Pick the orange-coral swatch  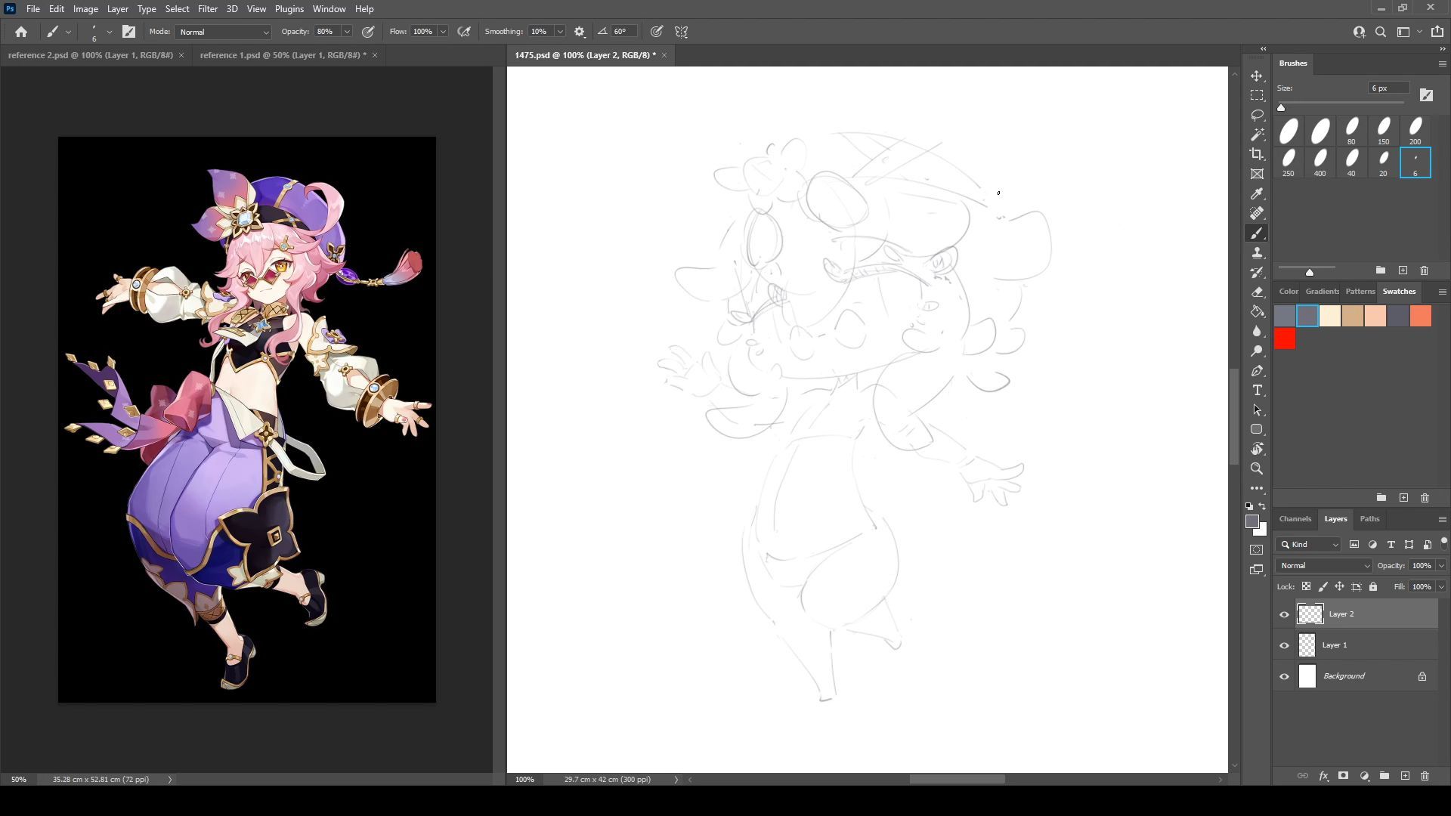pos(1421,316)
